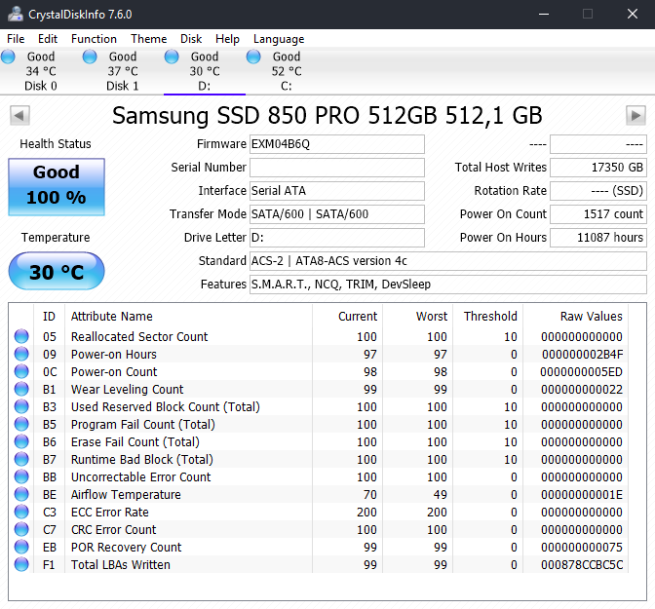The image size is (655, 609).
Task: Open the Edit menu
Action: 48,39
